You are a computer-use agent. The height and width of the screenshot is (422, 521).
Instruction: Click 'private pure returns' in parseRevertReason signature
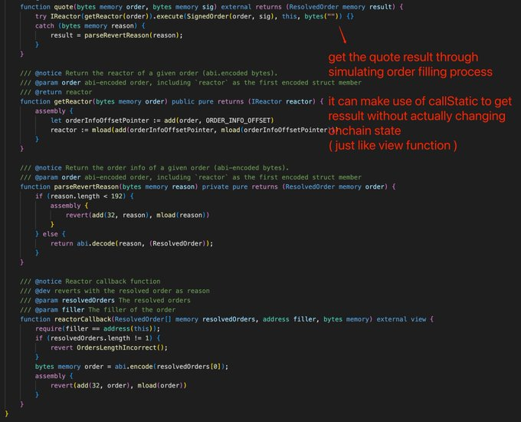[x=240, y=186]
